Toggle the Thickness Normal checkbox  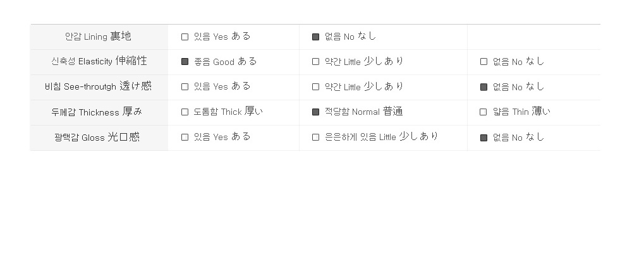[315, 112]
